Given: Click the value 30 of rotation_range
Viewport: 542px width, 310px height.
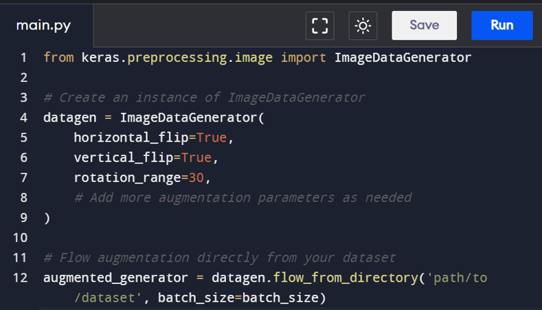Looking at the screenshot, I should tap(196, 177).
